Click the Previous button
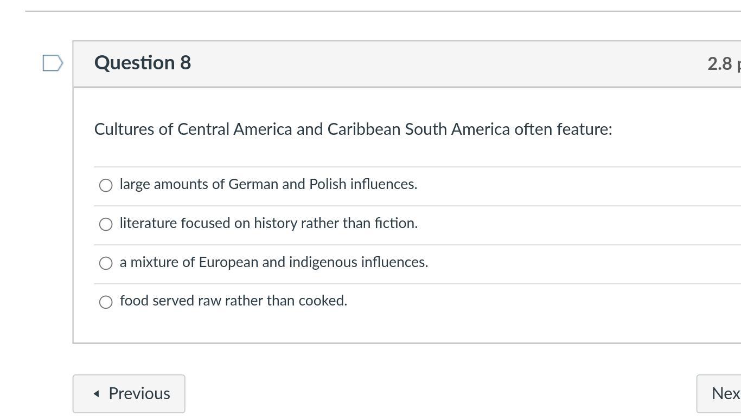 click(x=129, y=394)
